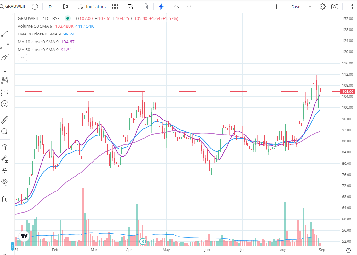This screenshot has width=357, height=255.
Task: Open time axis settings target icon
Action: pos(348,250)
